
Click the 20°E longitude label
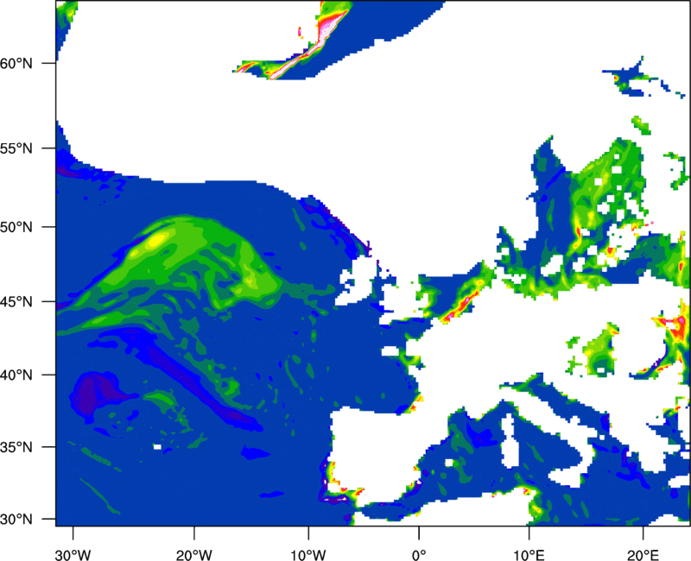click(x=643, y=555)
